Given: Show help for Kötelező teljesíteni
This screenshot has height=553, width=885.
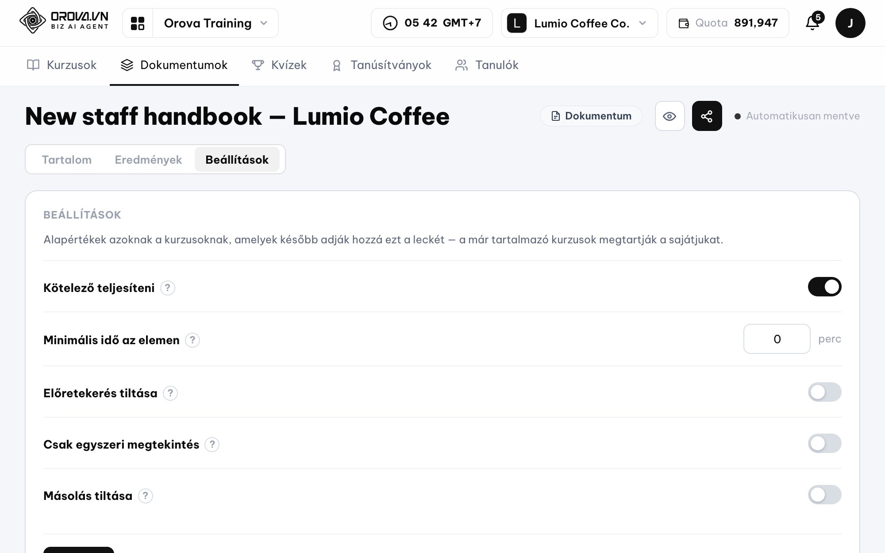Looking at the screenshot, I should pyautogui.click(x=167, y=288).
